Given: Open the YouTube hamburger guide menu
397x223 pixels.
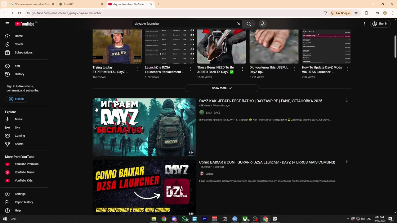Looking at the screenshot, I should point(7,24).
